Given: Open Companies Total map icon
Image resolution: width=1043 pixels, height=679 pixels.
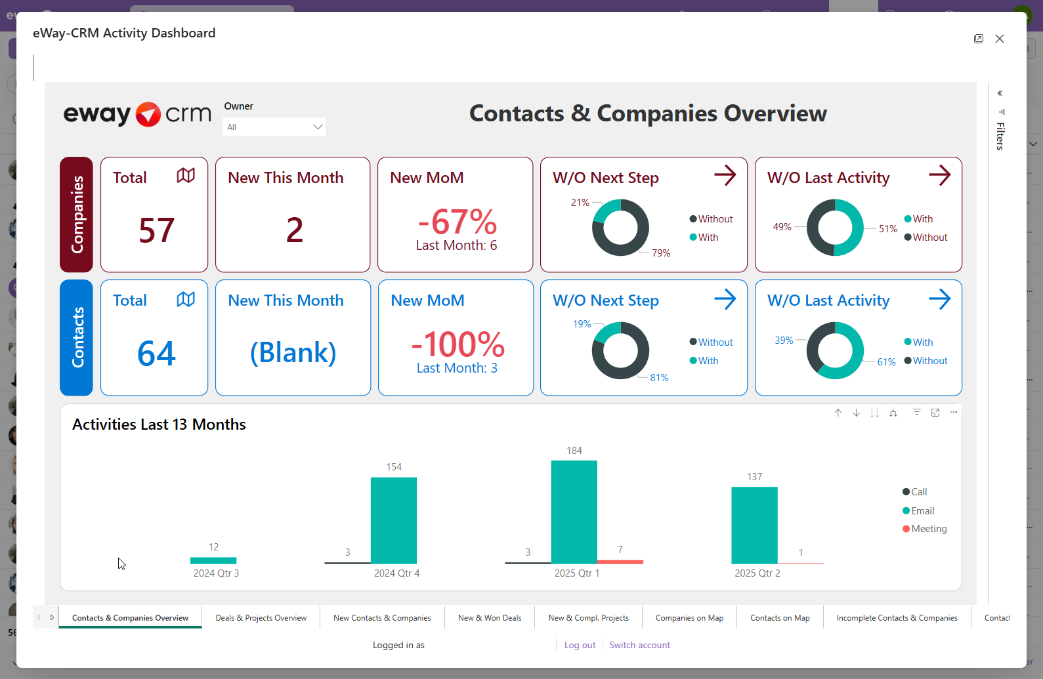Looking at the screenshot, I should point(186,176).
